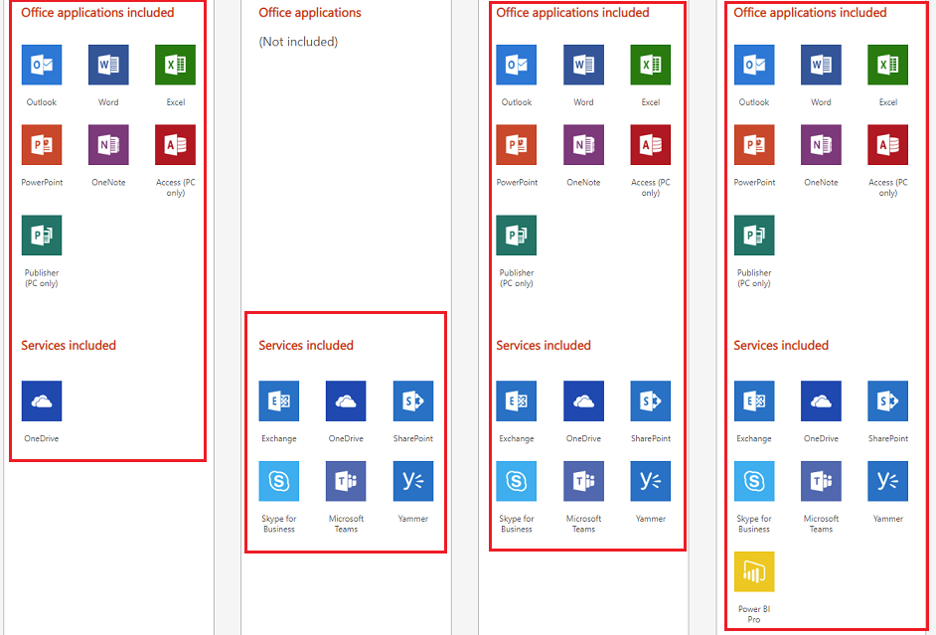This screenshot has width=936, height=635.
Task: Click 'Office applications included' heading in the third column
Action: [x=573, y=13]
